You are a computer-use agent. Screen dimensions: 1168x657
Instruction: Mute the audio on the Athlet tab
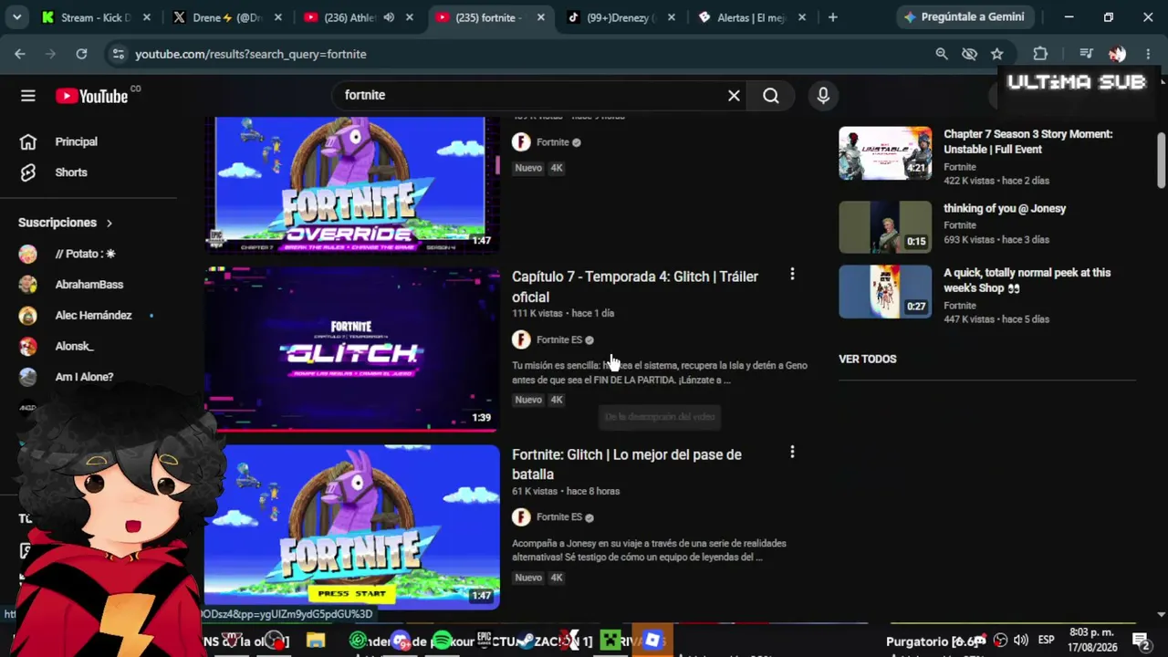[x=389, y=17]
